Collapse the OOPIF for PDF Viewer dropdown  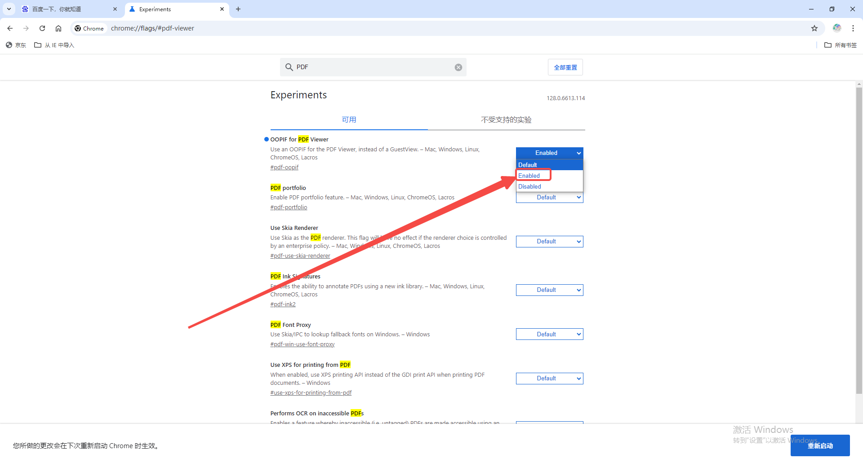(x=549, y=153)
